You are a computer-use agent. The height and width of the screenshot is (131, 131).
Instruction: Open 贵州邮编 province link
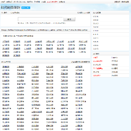click(x=82, y=48)
